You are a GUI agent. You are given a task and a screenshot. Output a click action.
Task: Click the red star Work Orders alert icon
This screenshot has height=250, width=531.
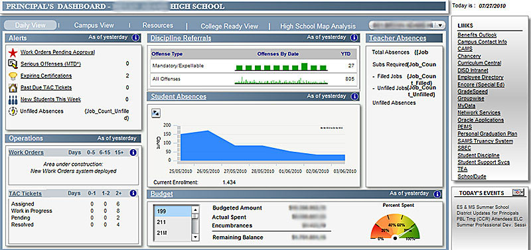pos(13,52)
